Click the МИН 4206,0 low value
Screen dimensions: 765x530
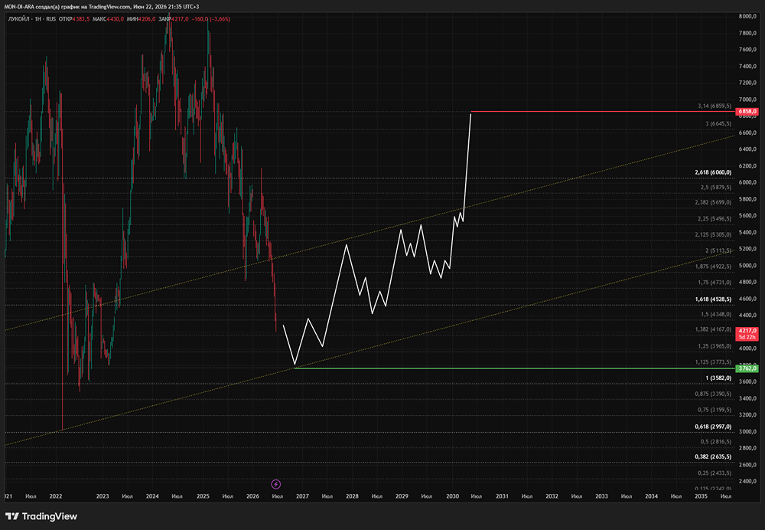click(141, 19)
